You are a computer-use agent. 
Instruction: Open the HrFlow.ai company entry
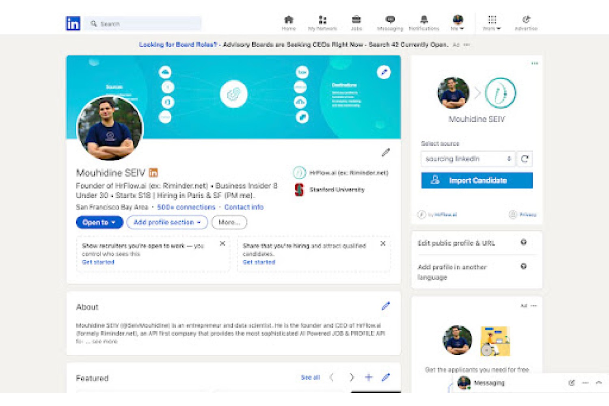pos(340,173)
